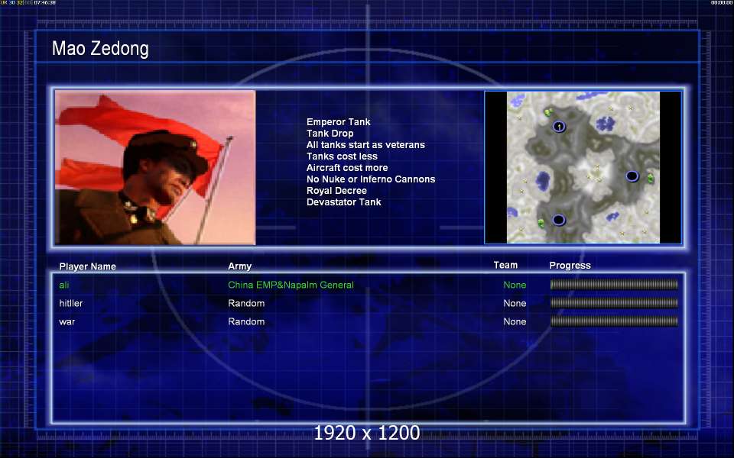Click the empty start position on the map's right side
The height and width of the screenshot is (458, 734).
coord(632,176)
